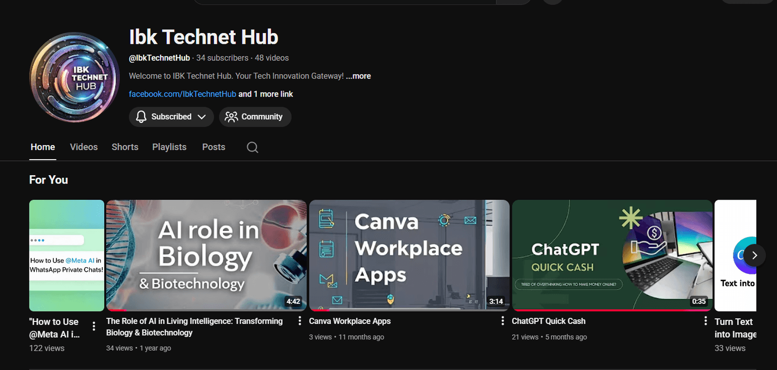Advance the For You carousel arrow
Viewport: 777px width, 370px height.
tap(755, 255)
